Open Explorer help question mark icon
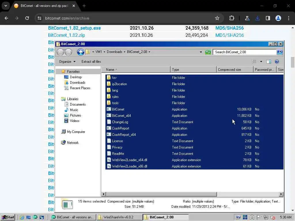Image resolution: width=295 pixels, height=221 pixels. point(277,62)
